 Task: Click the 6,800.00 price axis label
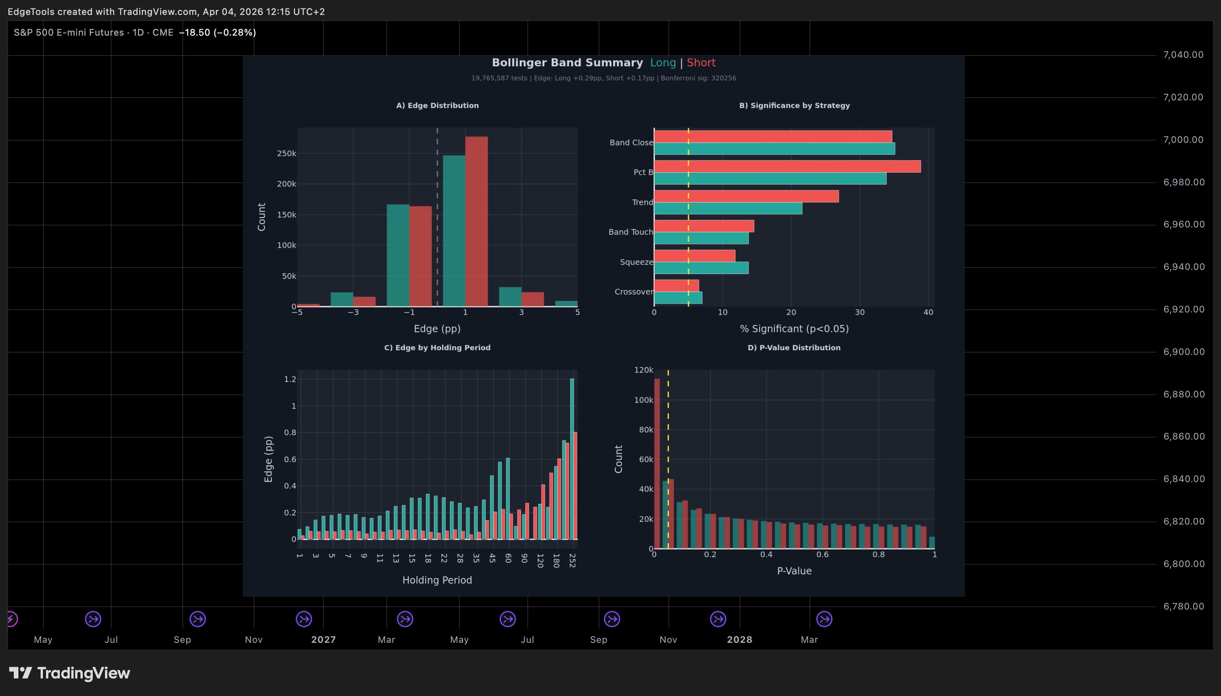1184,564
